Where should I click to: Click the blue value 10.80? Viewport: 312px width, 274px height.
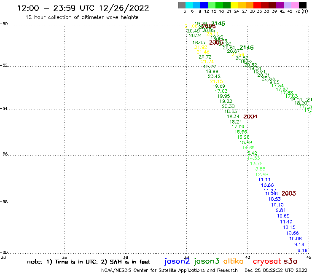click(x=267, y=185)
